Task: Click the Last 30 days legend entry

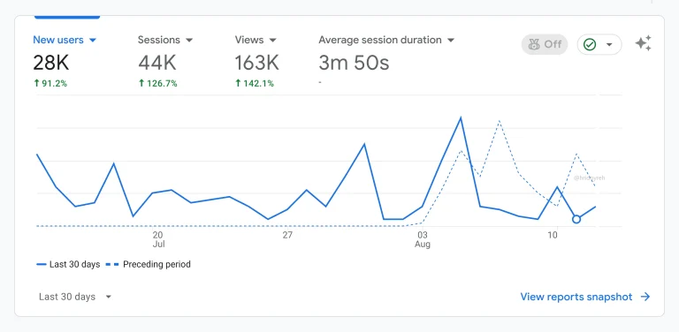Action: pyautogui.click(x=68, y=264)
